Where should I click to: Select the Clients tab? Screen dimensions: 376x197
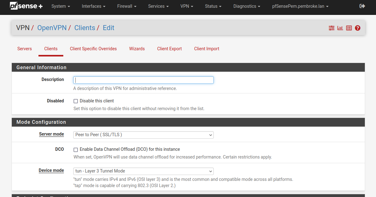pos(51,49)
